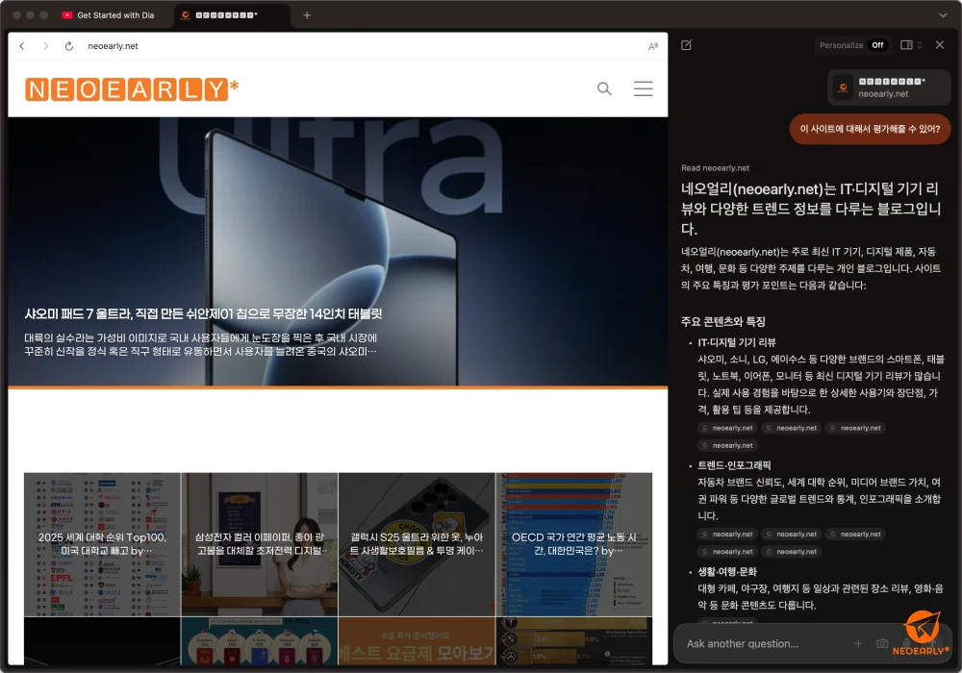Click the YouTube favicon on the Dia tab

[67, 15]
